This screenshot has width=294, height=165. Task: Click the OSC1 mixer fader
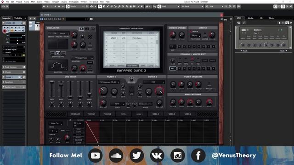click(x=52, y=82)
